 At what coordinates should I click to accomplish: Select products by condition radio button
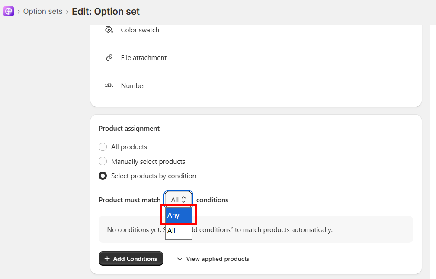(x=103, y=176)
